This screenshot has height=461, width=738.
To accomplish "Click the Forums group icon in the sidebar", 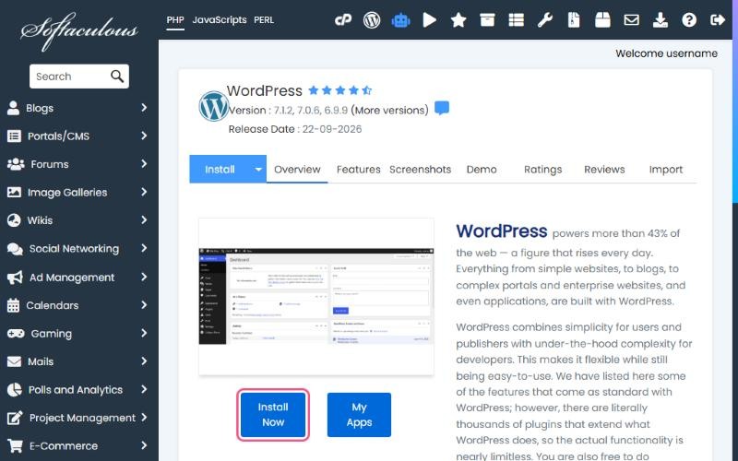I will [x=16, y=164].
